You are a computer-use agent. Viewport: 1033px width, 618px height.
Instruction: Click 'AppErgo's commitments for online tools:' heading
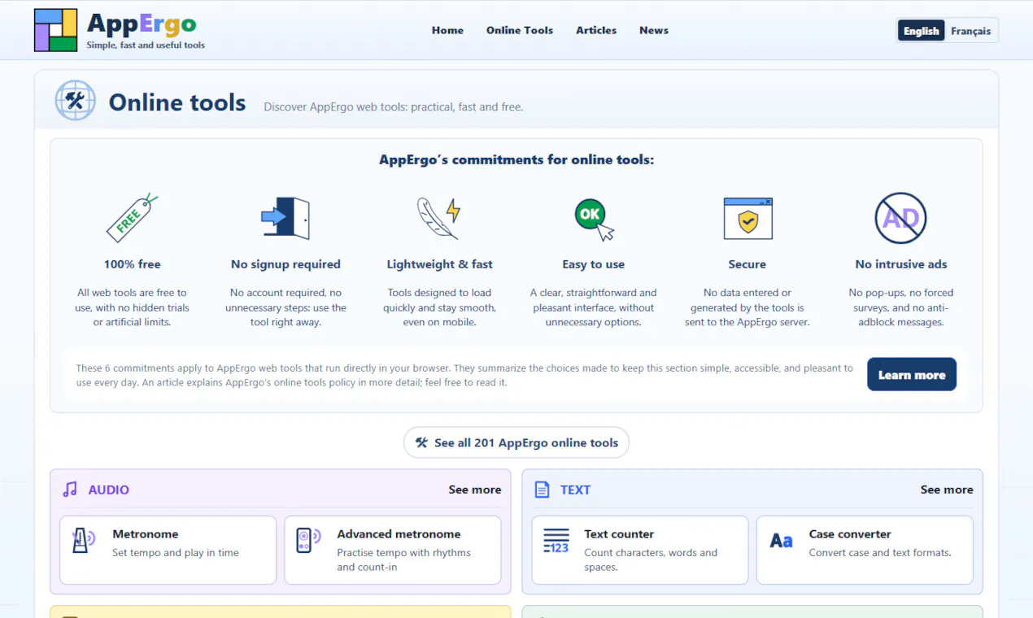pyautogui.click(x=516, y=159)
